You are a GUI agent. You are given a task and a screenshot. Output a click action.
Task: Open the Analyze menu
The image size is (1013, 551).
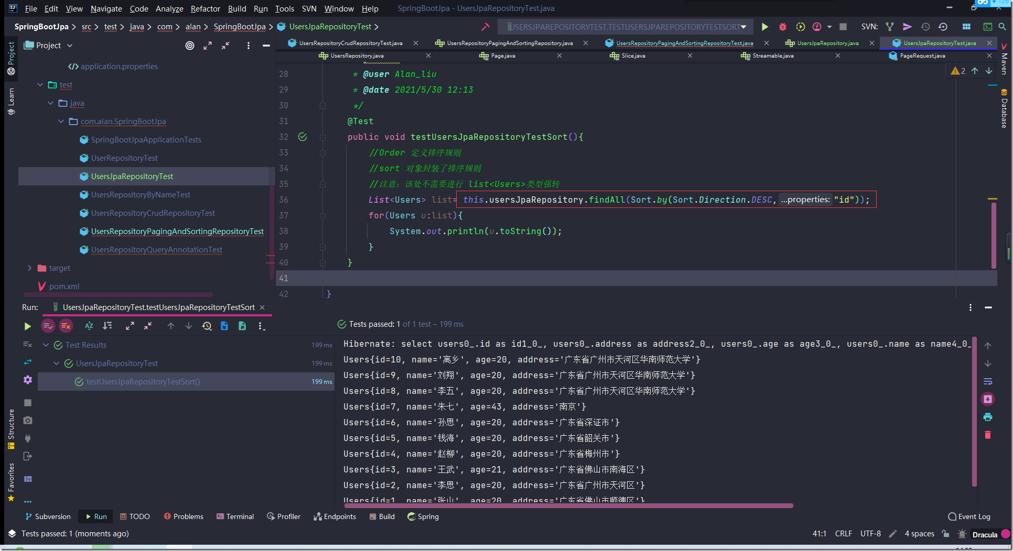pos(169,8)
